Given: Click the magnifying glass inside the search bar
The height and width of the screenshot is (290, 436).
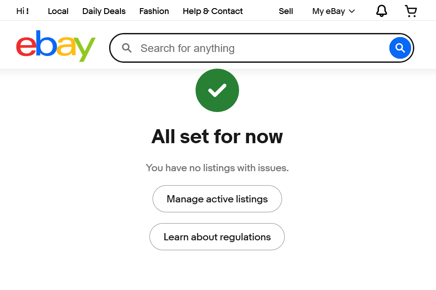Looking at the screenshot, I should (127, 48).
